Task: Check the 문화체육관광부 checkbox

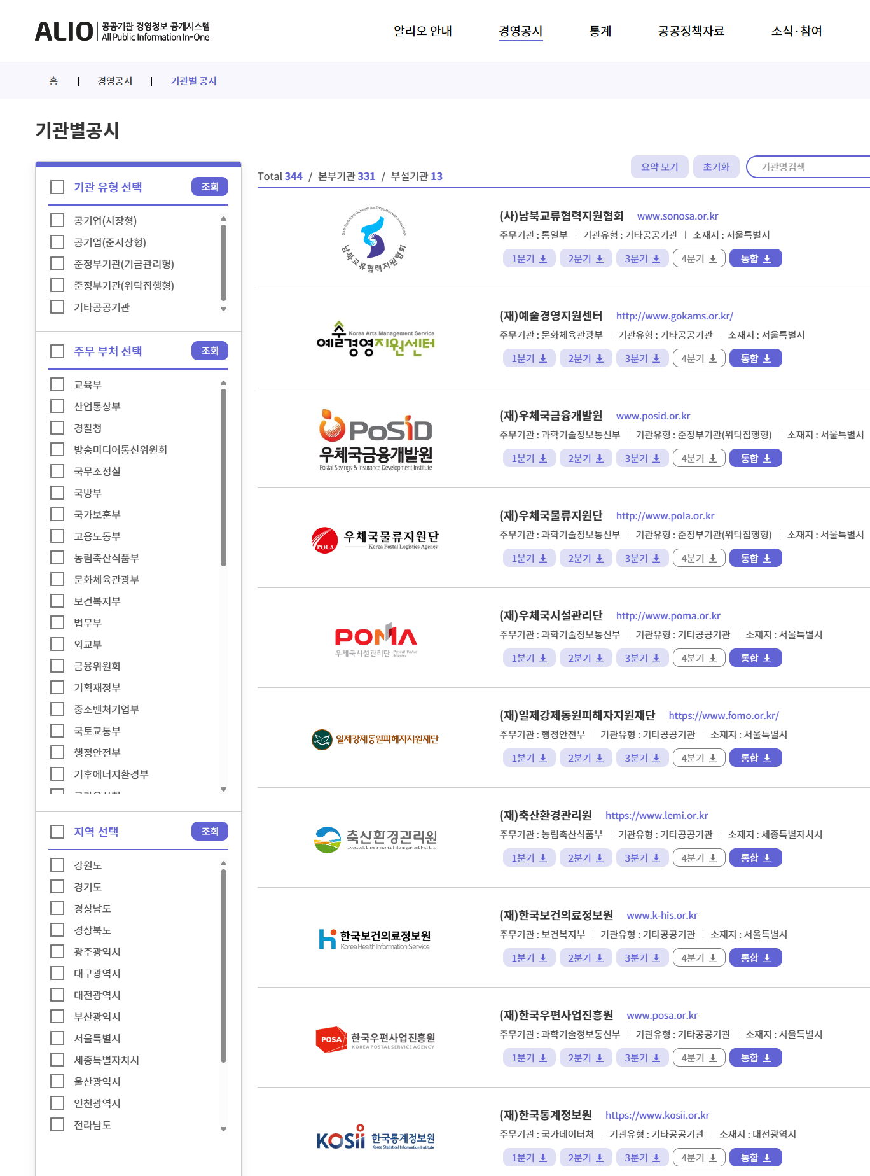Action: click(57, 579)
